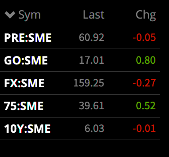Select the 6.03 last price
Image resolution: width=169 pixels, height=157 pixels.
[94, 129]
